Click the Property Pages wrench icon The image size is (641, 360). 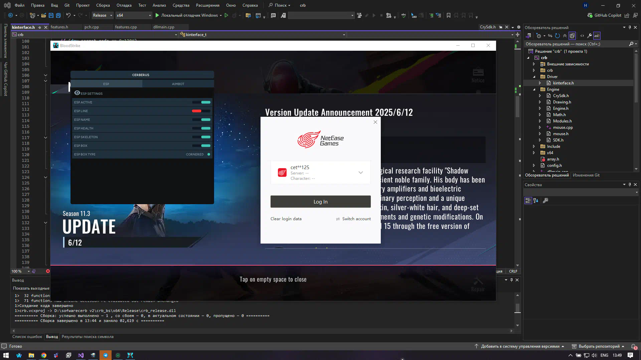[x=545, y=201]
